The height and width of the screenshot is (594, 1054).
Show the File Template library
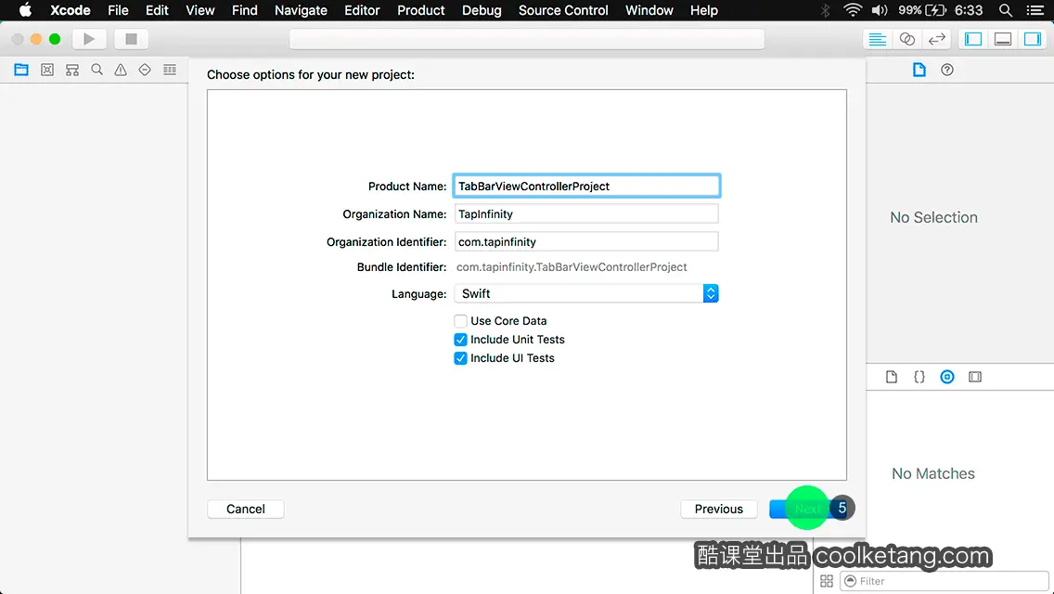point(892,377)
